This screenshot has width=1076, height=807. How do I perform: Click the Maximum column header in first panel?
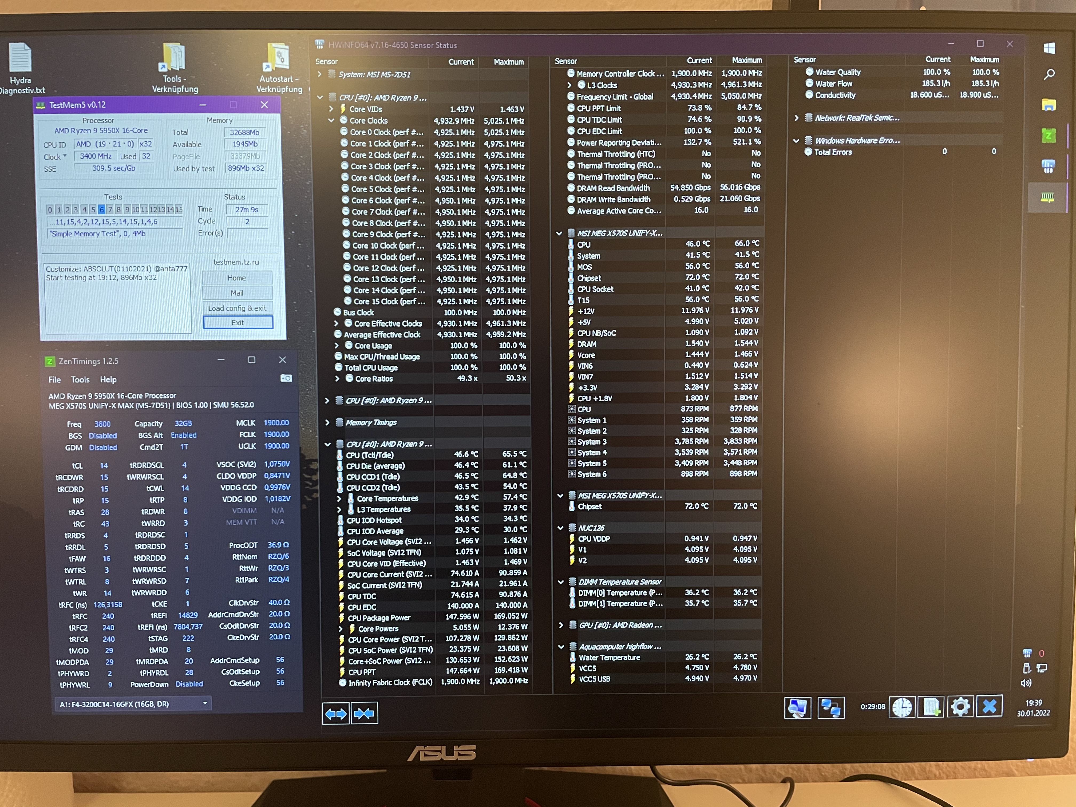pyautogui.click(x=509, y=62)
